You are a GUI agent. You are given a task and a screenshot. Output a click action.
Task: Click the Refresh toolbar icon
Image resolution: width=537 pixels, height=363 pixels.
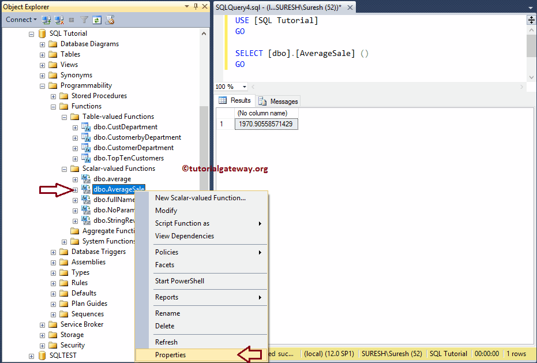(x=96, y=20)
